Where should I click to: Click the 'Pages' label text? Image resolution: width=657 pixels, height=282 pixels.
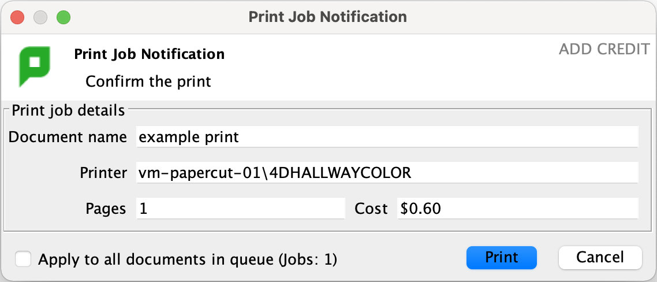[106, 209]
